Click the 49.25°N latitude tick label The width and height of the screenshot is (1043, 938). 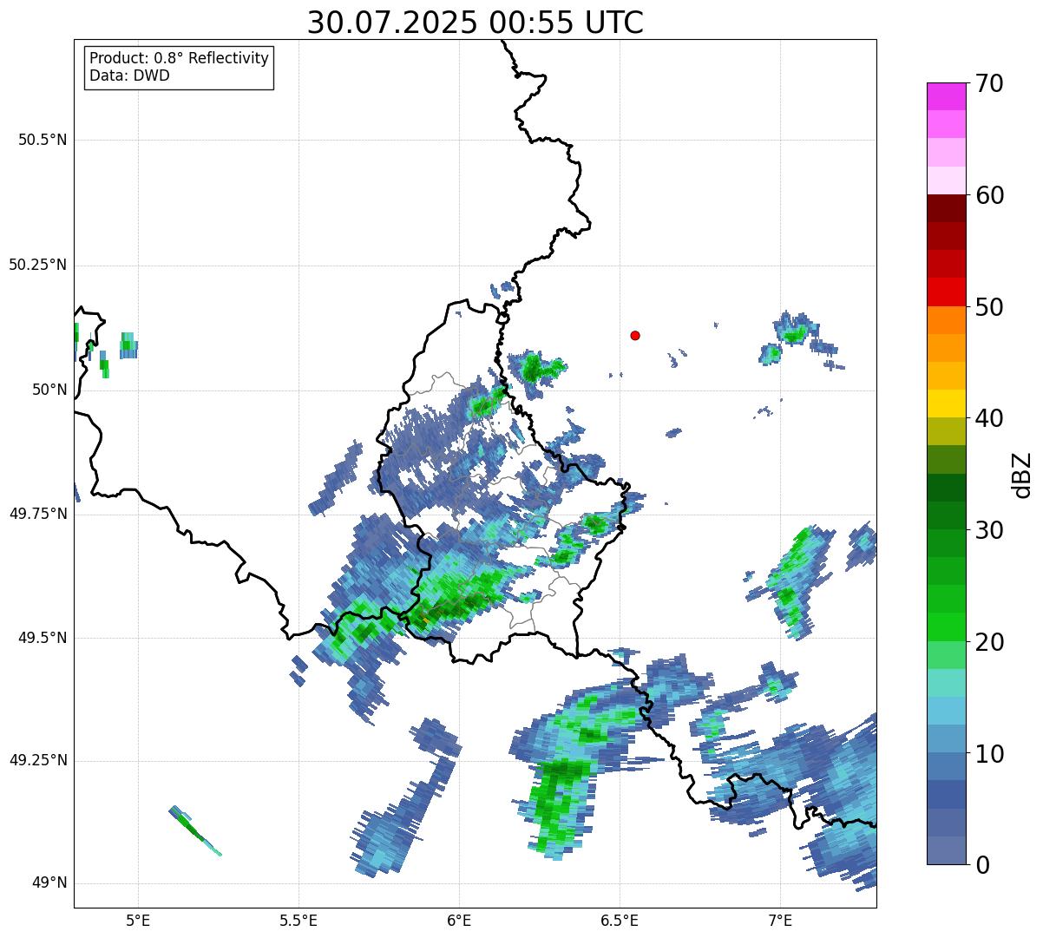(x=38, y=760)
